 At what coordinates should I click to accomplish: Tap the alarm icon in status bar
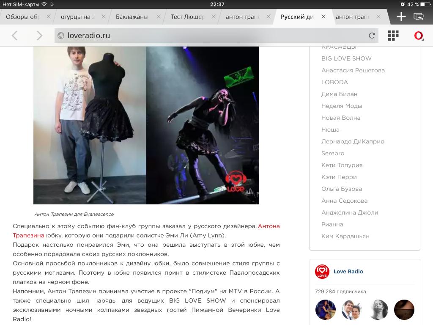[x=403, y=4]
